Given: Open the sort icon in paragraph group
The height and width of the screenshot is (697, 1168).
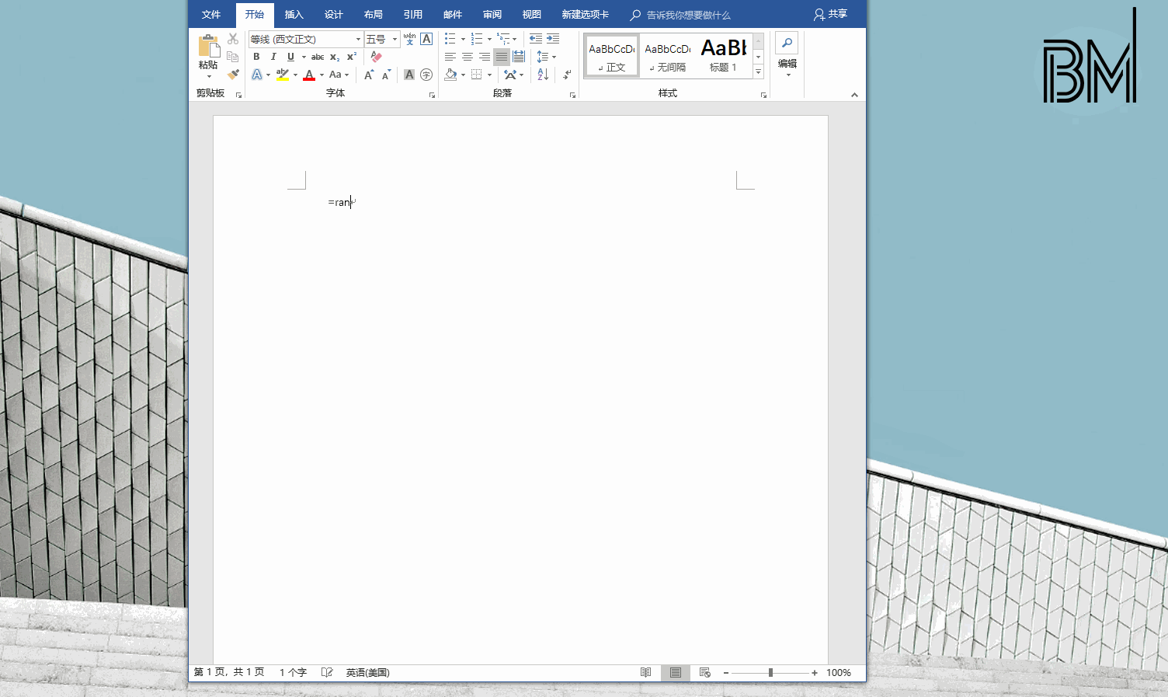Looking at the screenshot, I should pyautogui.click(x=541, y=75).
